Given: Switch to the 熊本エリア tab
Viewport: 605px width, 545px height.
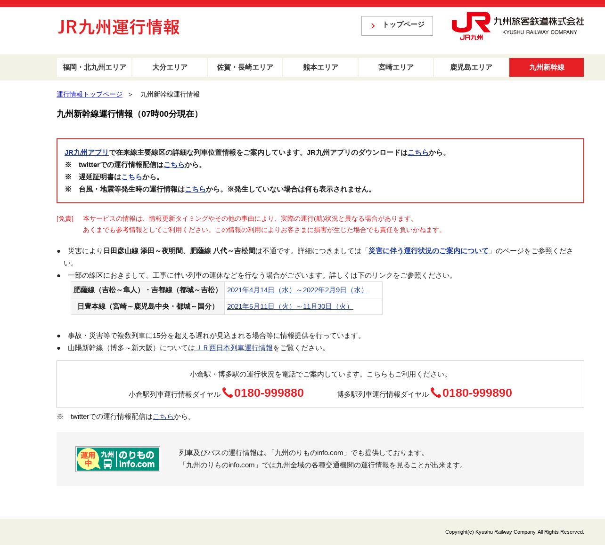Looking at the screenshot, I should click(320, 67).
